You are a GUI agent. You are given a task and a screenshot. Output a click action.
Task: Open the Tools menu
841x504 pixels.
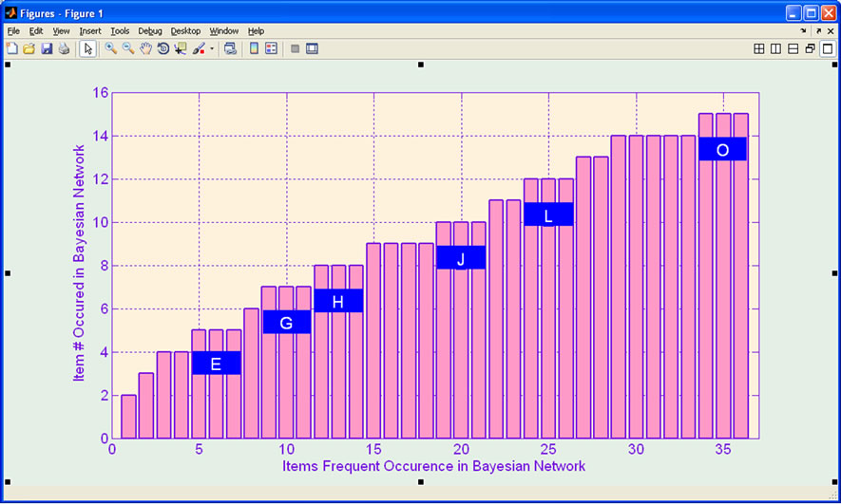point(120,31)
